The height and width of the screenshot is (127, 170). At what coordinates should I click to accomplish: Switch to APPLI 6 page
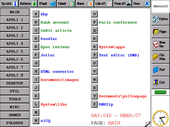click(x=15, y=60)
